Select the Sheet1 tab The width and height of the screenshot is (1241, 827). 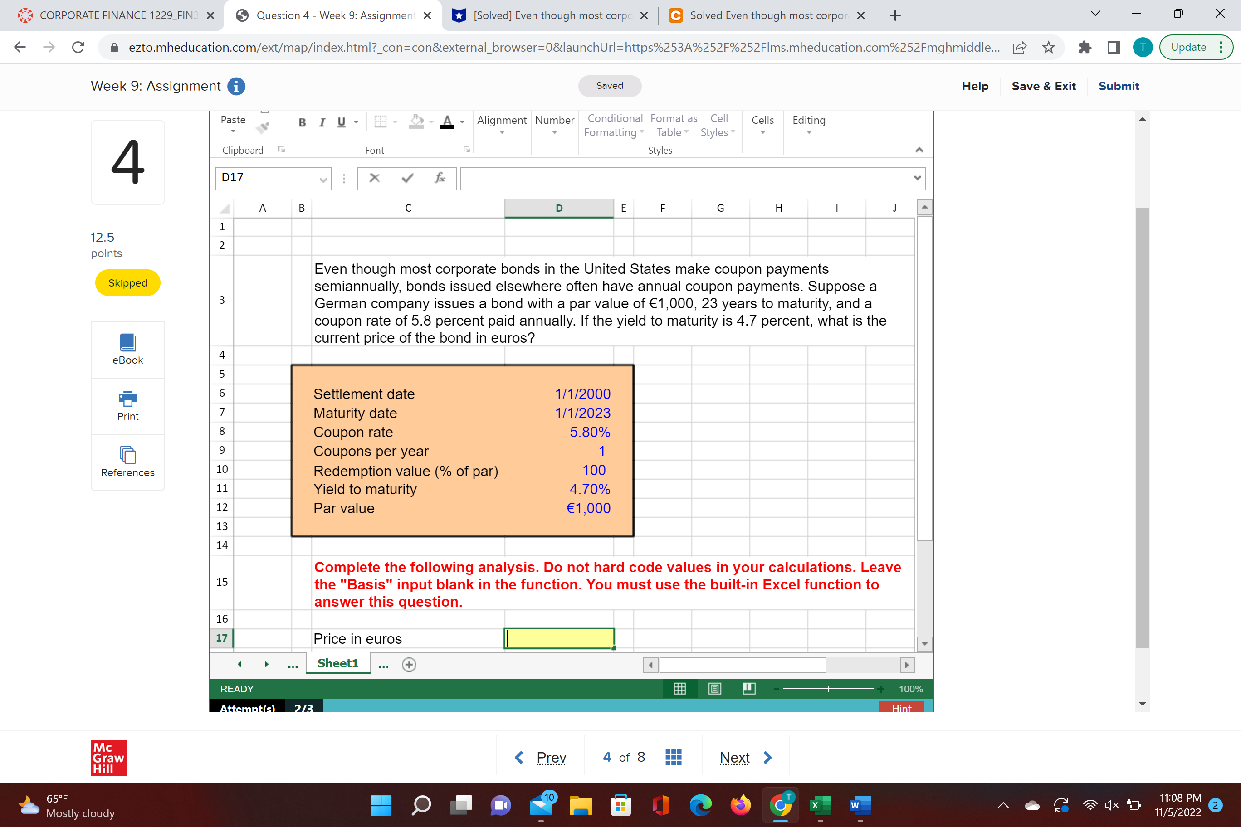(x=337, y=663)
